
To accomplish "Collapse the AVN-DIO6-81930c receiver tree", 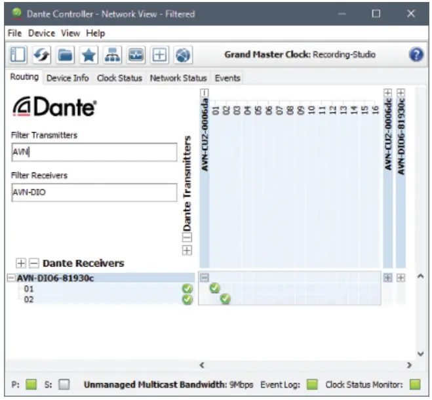I will pyautogui.click(x=10, y=277).
